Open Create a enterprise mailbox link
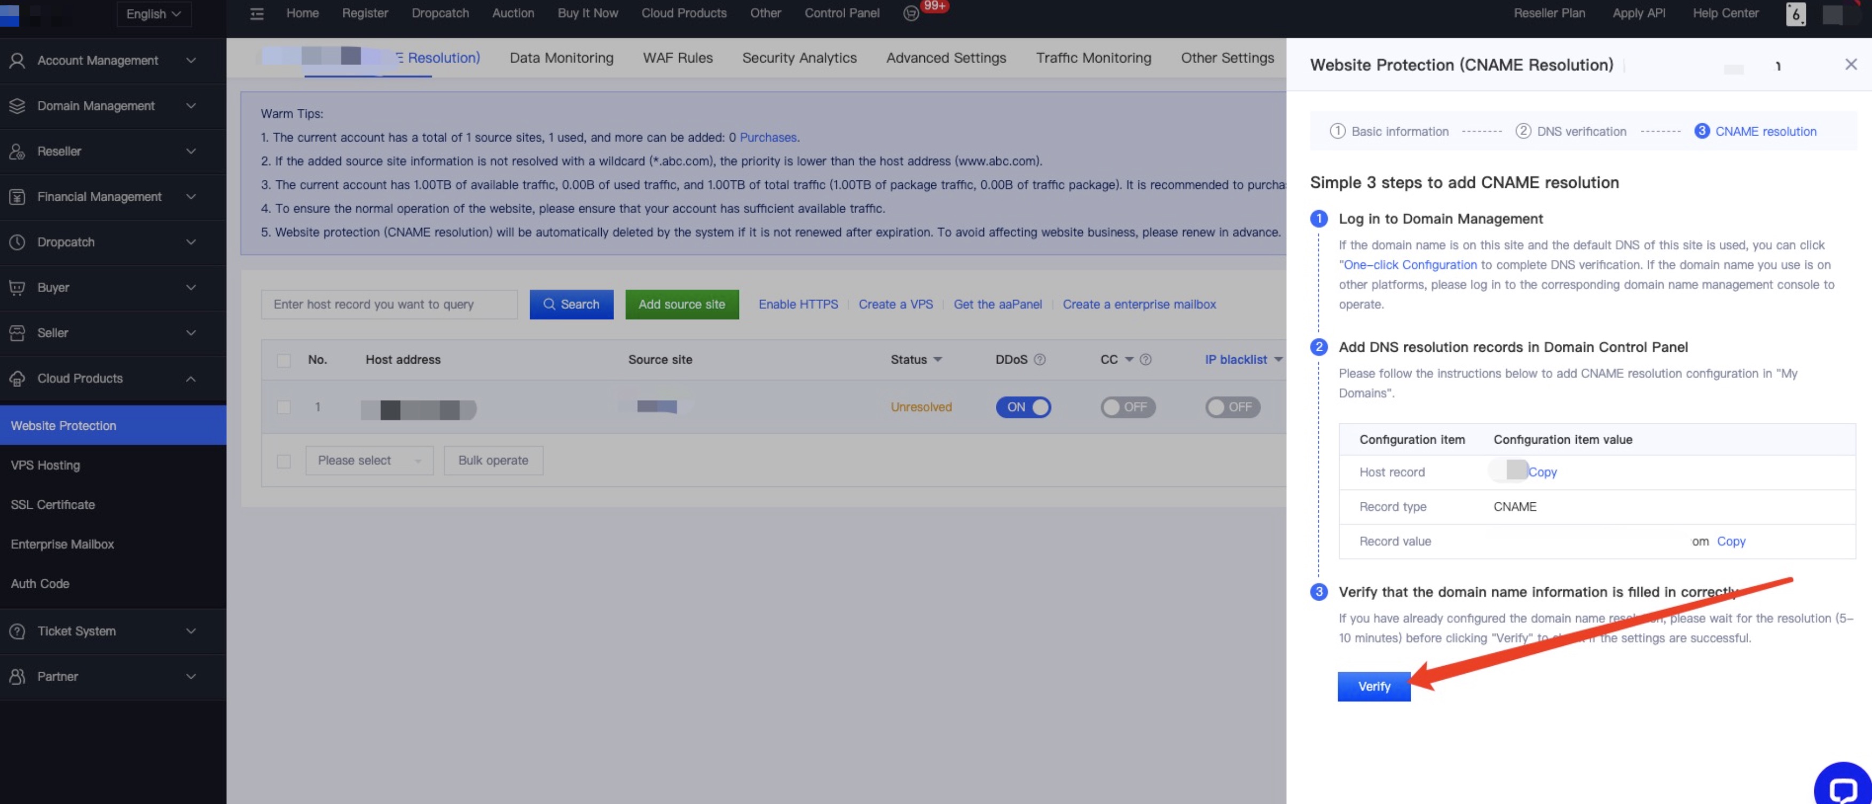The height and width of the screenshot is (804, 1872). 1139,304
